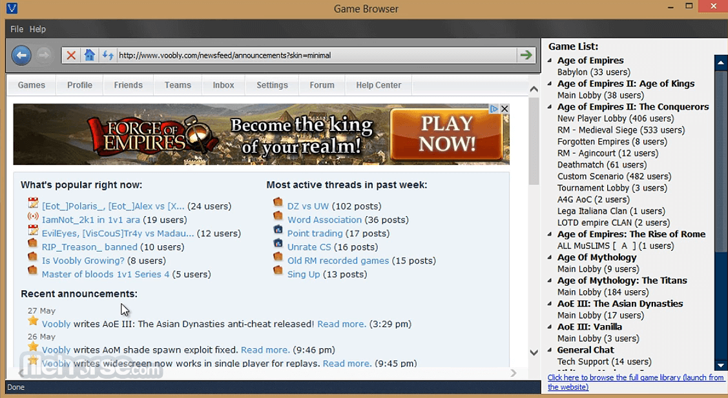Open the home page via house icon
The width and height of the screenshot is (728, 398).
tap(90, 55)
